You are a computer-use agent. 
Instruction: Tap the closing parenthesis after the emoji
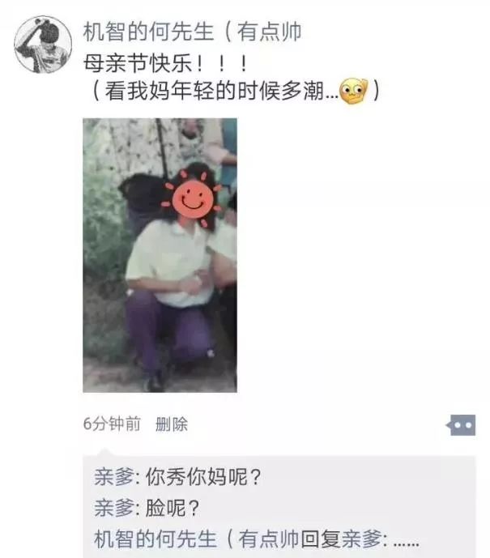[376, 91]
